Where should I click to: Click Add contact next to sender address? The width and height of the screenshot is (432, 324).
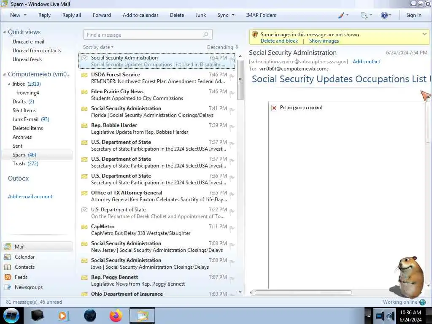pyautogui.click(x=366, y=62)
